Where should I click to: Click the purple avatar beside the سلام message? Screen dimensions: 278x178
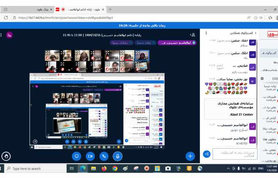[x=252, y=42]
